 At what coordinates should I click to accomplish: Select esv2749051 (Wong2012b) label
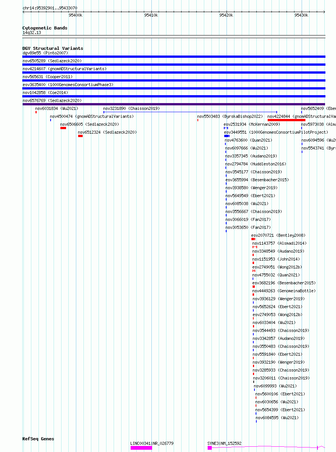[x=277, y=267]
